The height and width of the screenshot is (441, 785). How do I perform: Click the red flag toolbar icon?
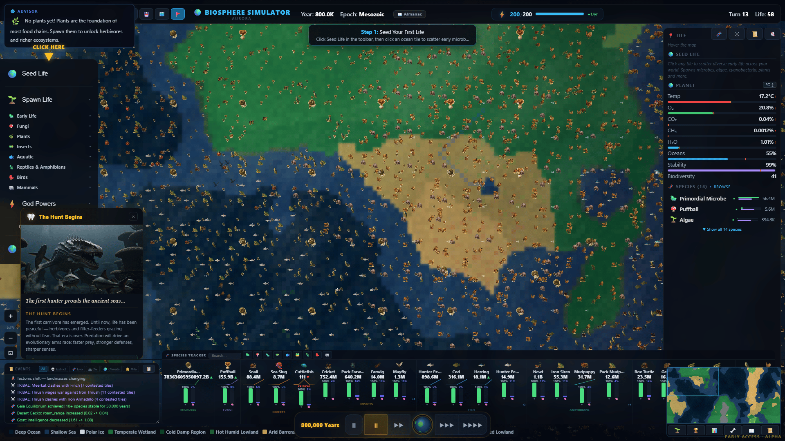pos(177,14)
